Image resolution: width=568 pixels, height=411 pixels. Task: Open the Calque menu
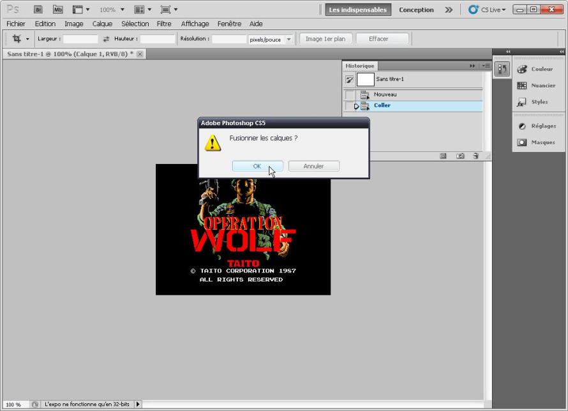pos(102,24)
